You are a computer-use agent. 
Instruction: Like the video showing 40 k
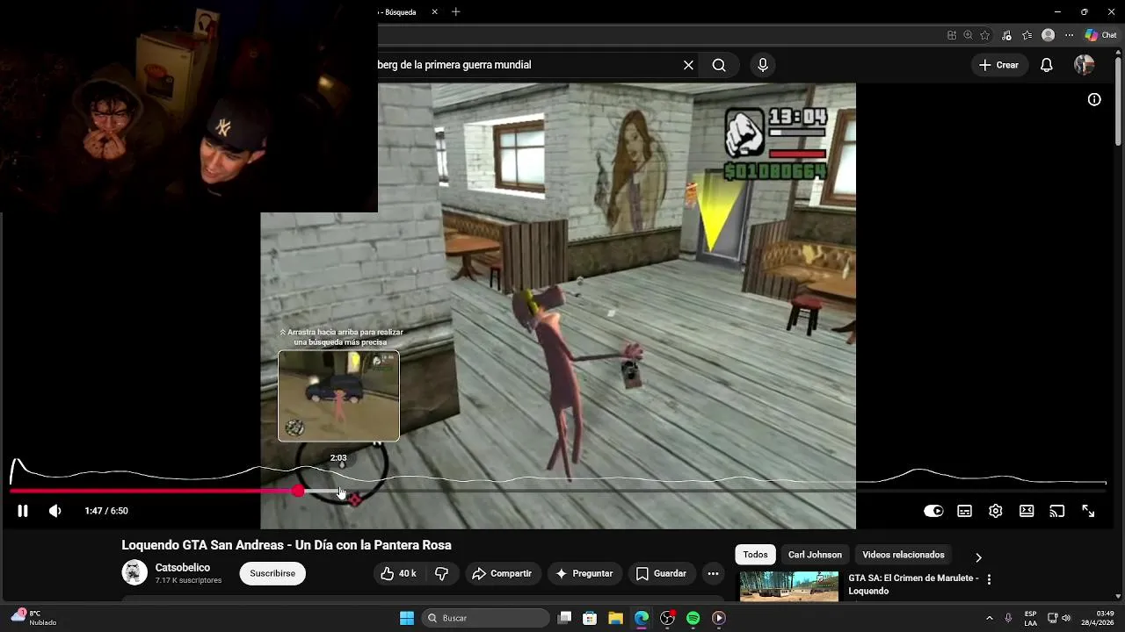click(x=398, y=573)
